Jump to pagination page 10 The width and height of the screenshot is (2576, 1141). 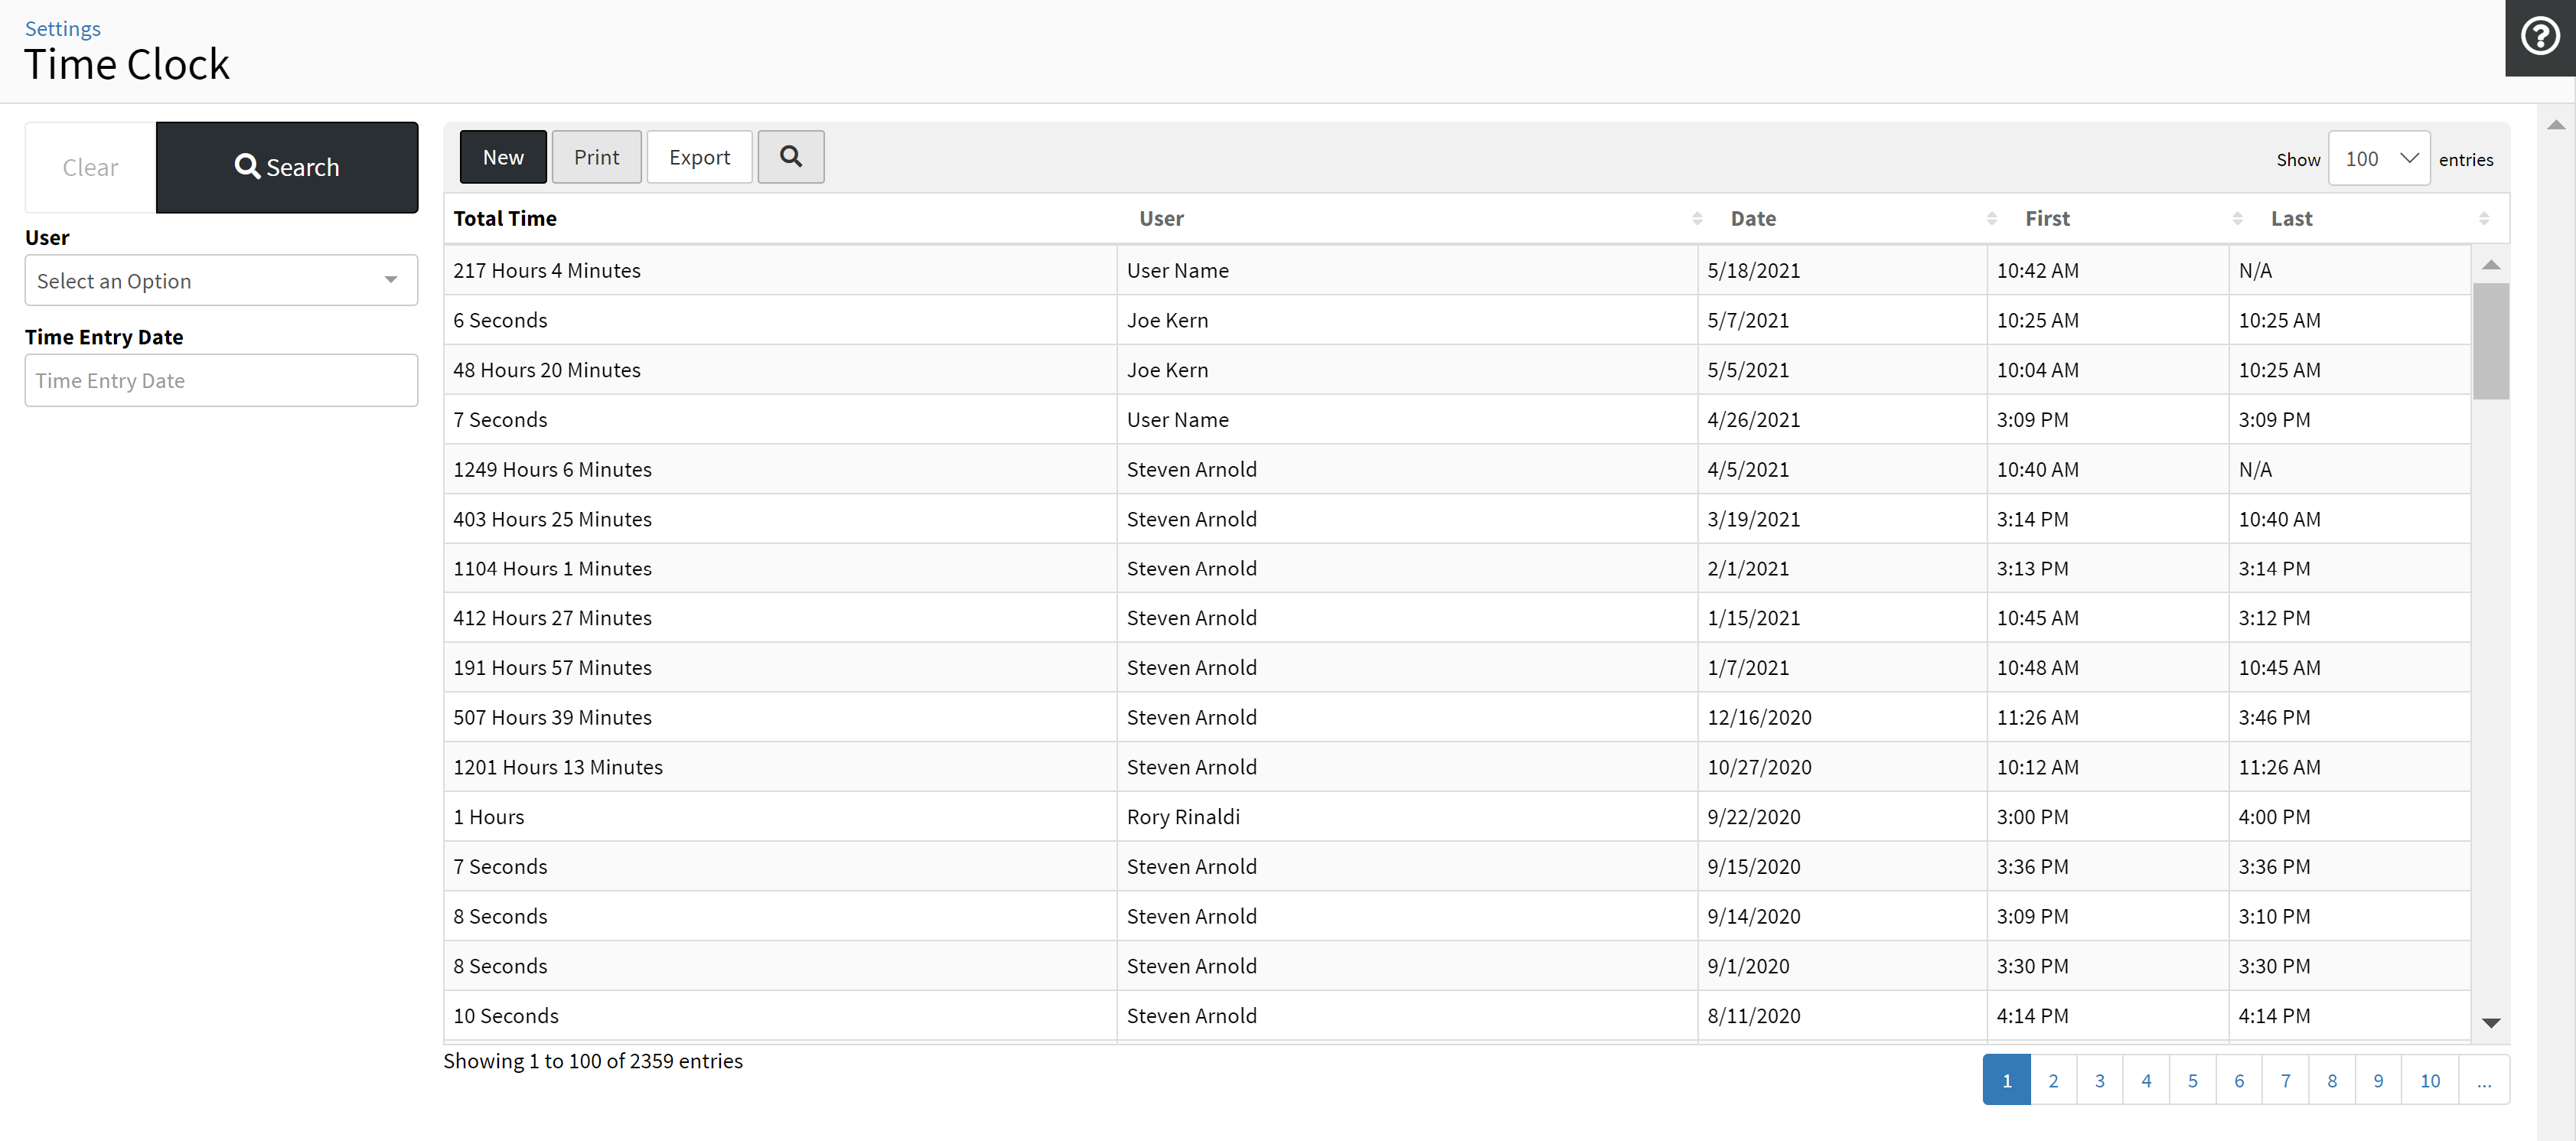pos(2429,1080)
